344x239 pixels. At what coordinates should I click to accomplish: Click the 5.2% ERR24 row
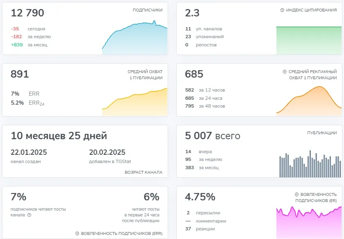pos(27,103)
